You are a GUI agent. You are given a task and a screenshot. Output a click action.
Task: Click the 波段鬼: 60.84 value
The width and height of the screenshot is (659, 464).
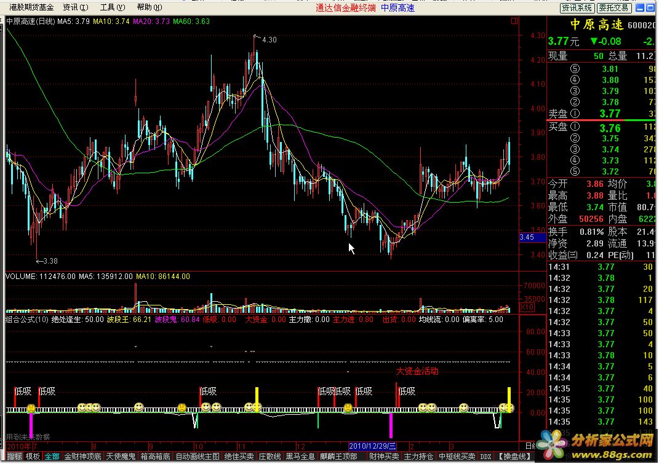click(x=177, y=320)
